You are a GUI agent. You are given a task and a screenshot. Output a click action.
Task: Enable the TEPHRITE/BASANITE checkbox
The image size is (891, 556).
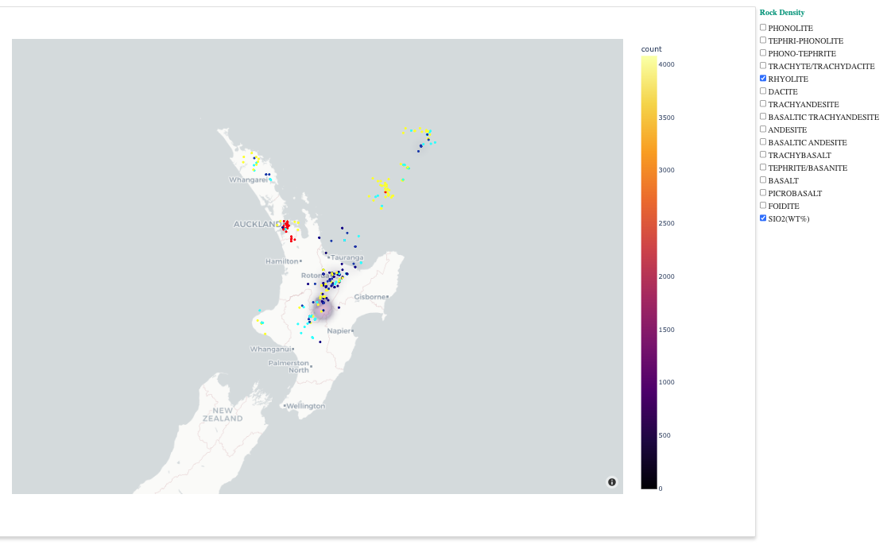[762, 166]
